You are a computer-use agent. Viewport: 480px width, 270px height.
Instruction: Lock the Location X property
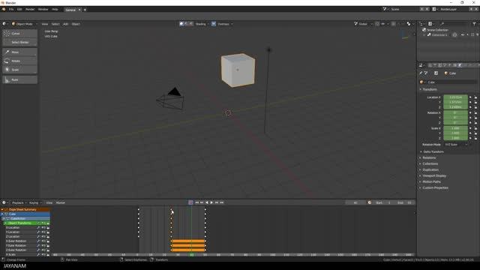pos(475,97)
